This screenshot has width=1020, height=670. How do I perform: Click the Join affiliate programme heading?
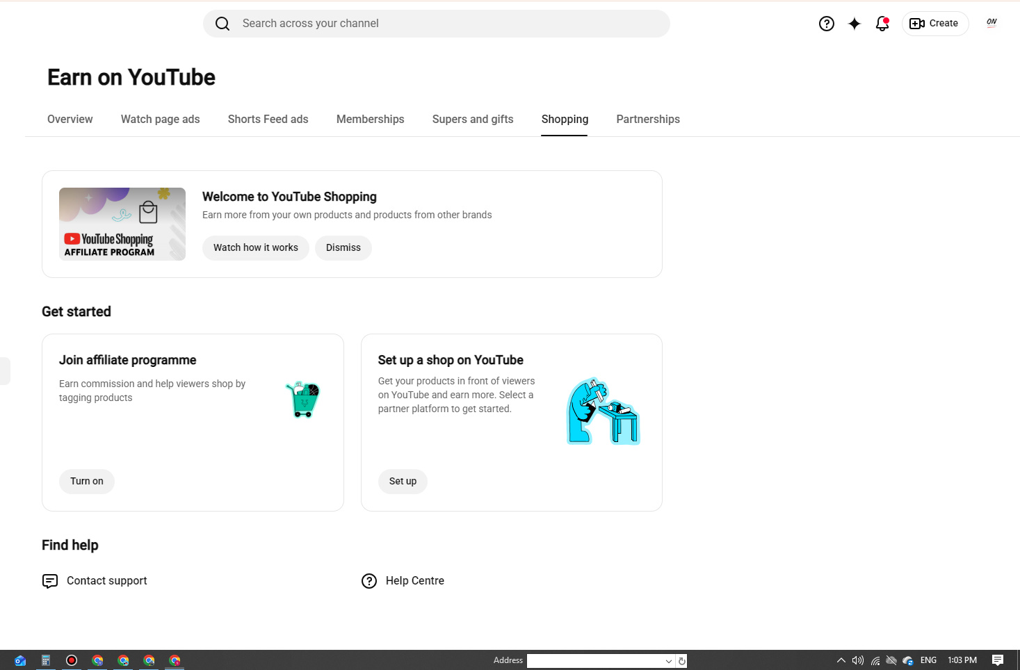pos(128,361)
